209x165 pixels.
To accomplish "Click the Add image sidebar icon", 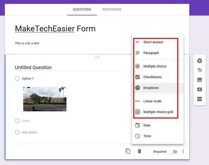I will (199, 80).
